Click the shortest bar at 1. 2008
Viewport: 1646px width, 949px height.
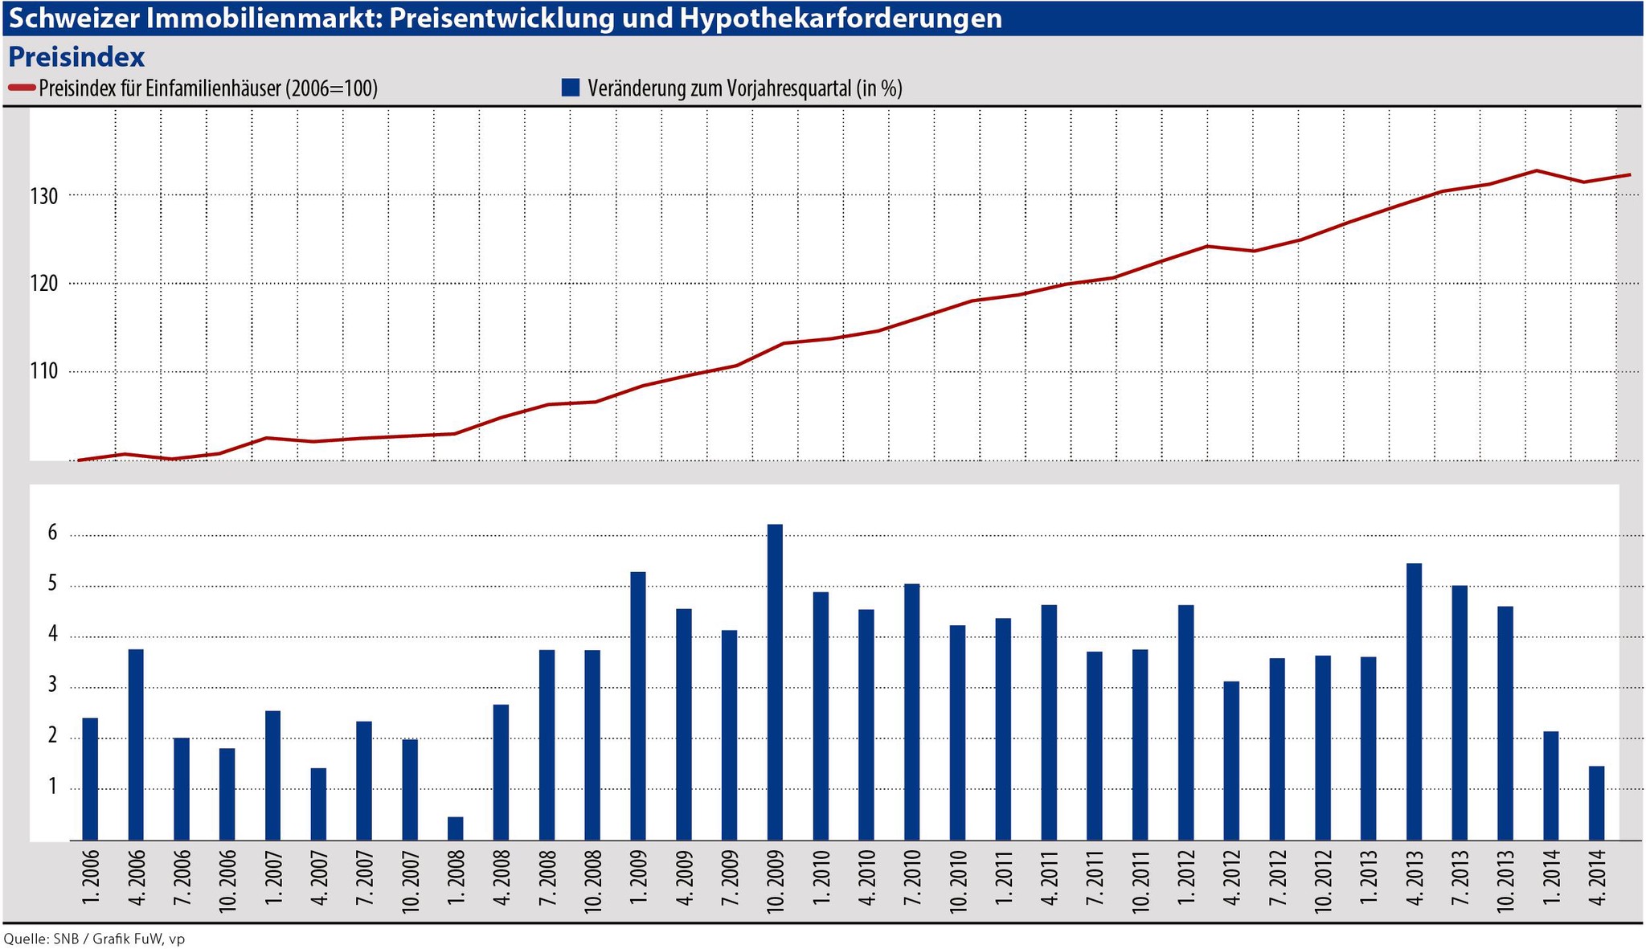coord(456,828)
